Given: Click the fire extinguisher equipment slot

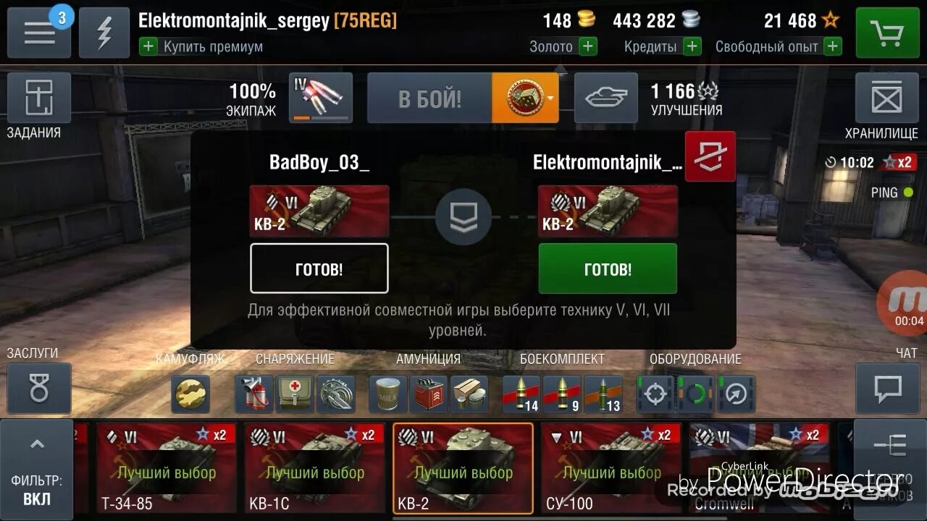Looking at the screenshot, I should tap(254, 394).
